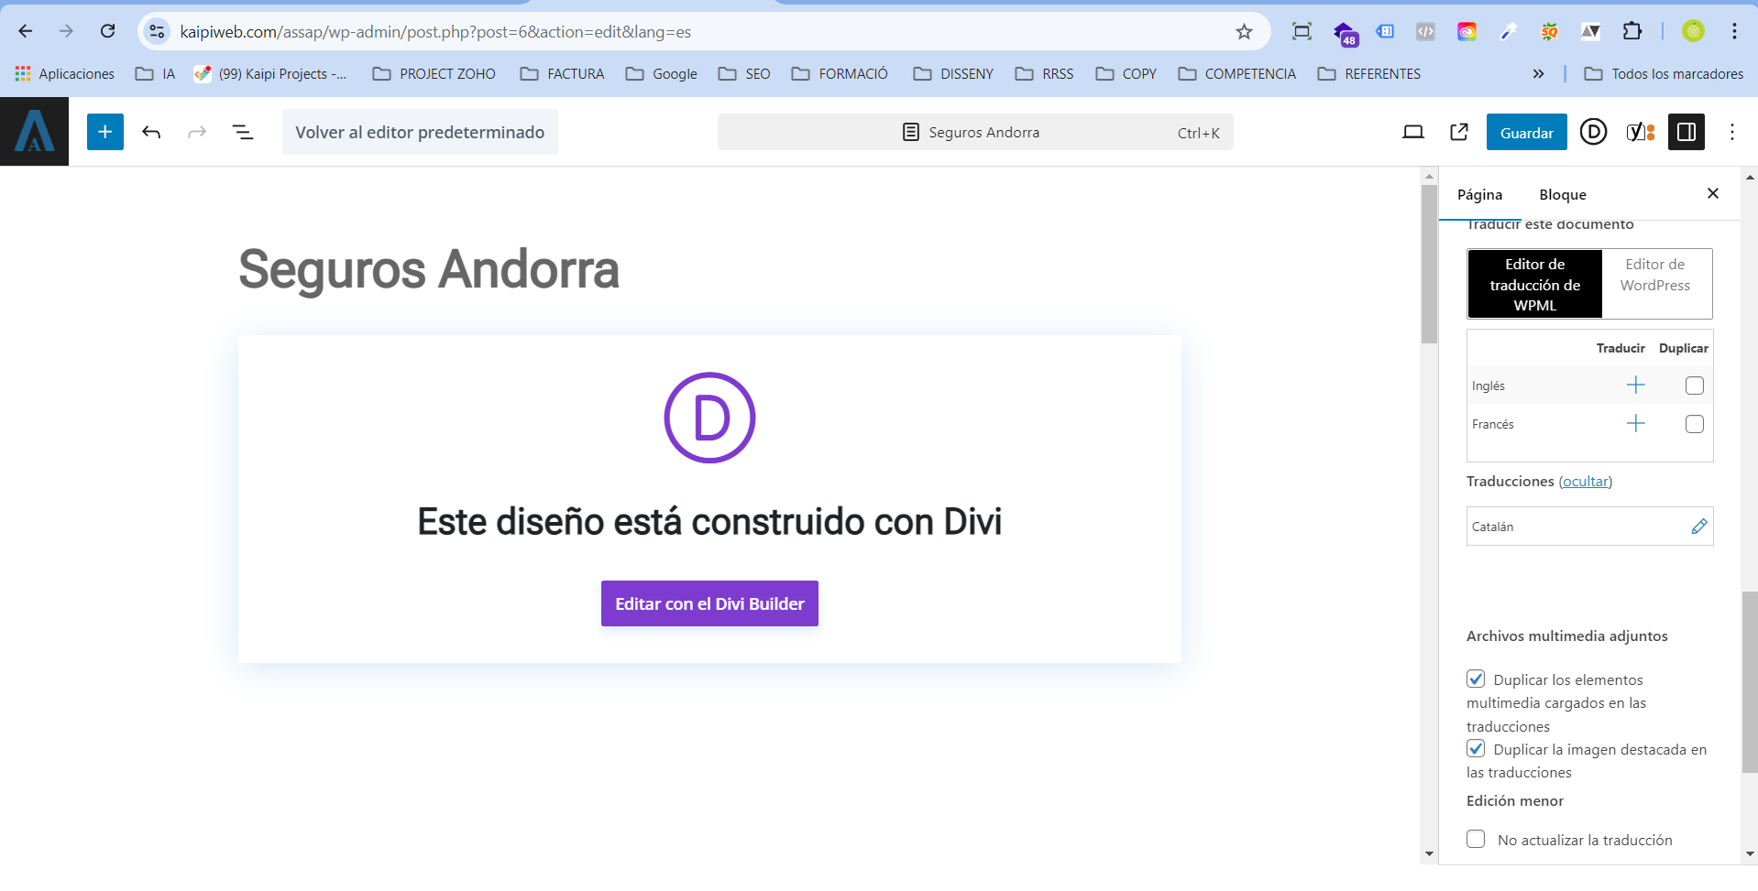Open the Chrome profile avatar
1758x891 pixels.
[1693, 31]
